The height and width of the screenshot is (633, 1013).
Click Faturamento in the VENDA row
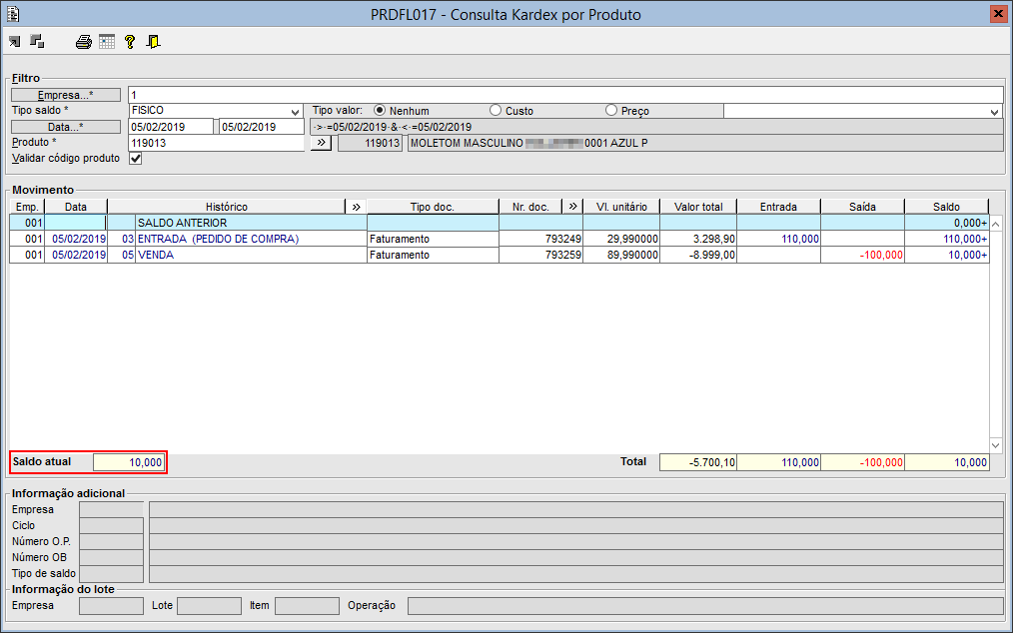(433, 256)
